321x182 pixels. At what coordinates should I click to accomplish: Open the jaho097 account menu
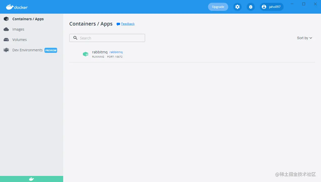point(272,7)
